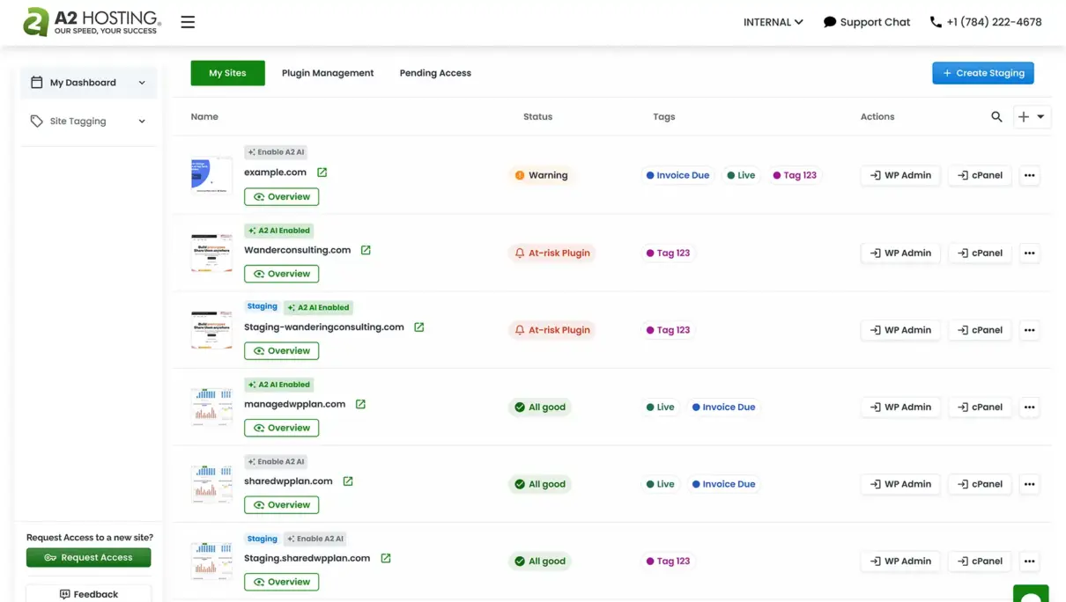Open three-dot menu for example.com row

[x=1029, y=175]
